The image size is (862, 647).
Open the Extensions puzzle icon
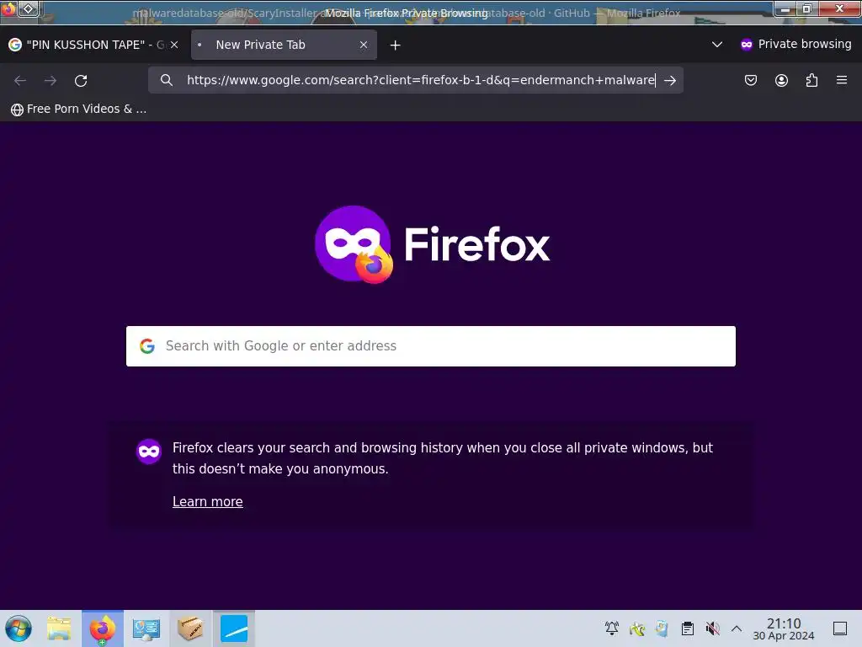[x=812, y=80]
